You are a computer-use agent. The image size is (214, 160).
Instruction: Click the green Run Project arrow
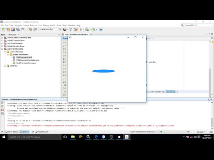81,29
